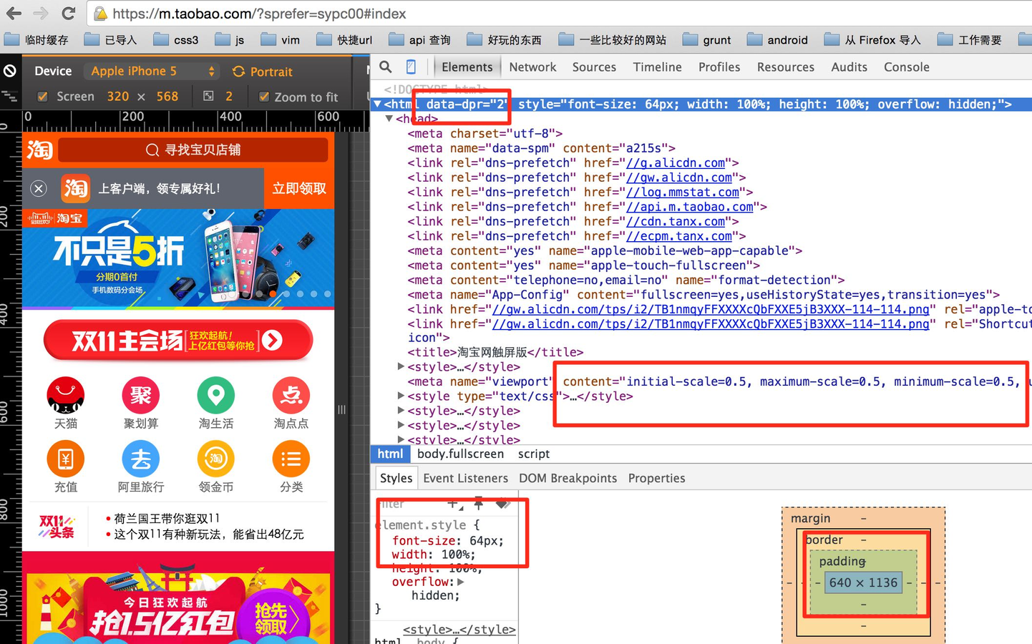Screen dimensions: 1032x644
Task: Reload the page with the refresh icon
Action: click(69, 13)
